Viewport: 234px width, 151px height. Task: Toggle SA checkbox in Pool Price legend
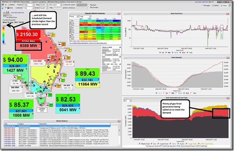pos(160,53)
